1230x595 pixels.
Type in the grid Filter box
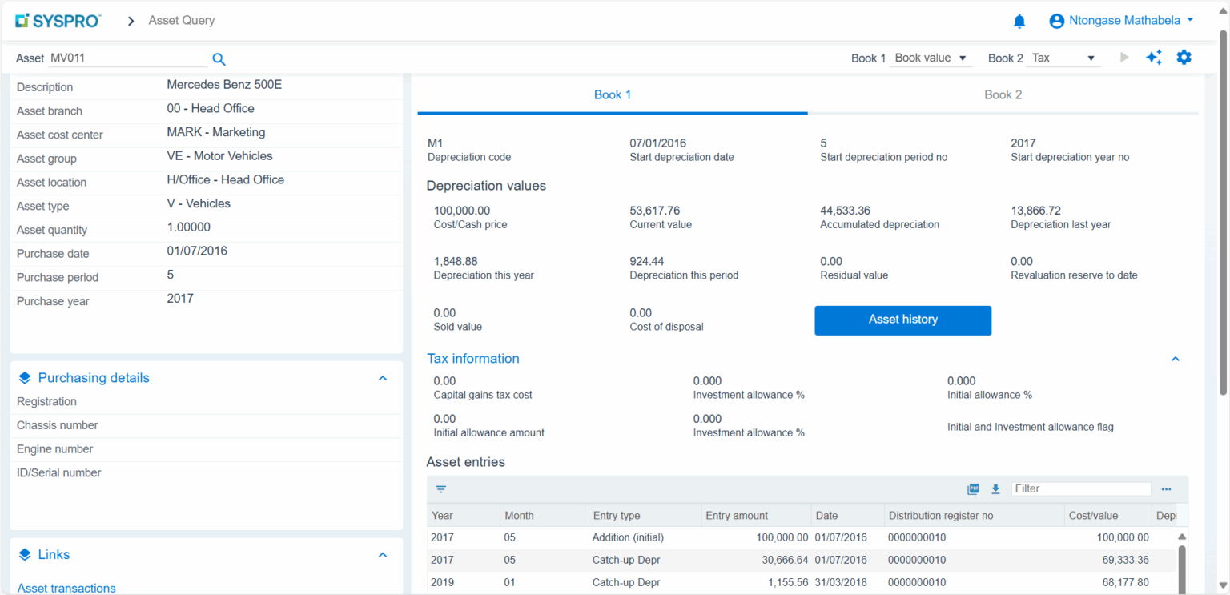coord(1081,488)
